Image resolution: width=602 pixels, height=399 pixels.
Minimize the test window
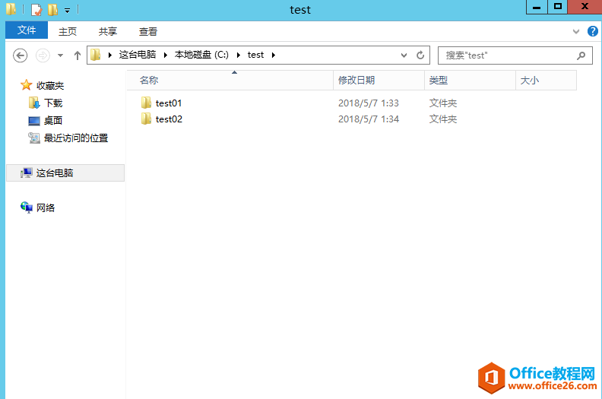coord(537,7)
